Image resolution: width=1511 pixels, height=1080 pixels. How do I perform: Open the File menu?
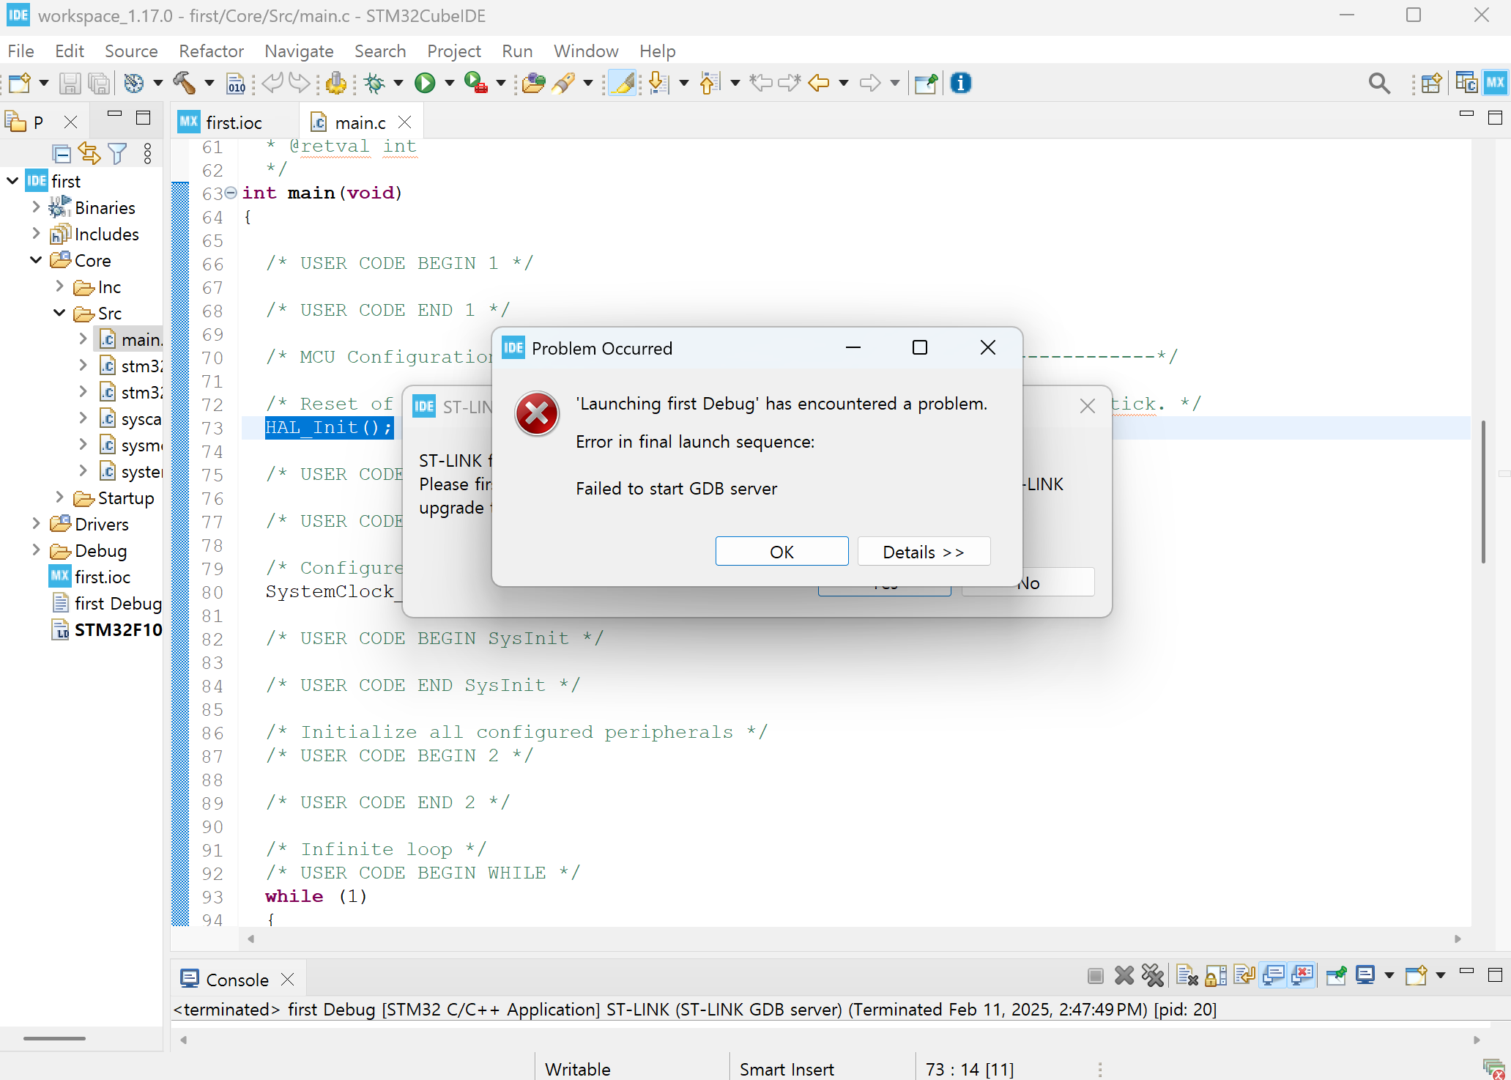click(21, 51)
